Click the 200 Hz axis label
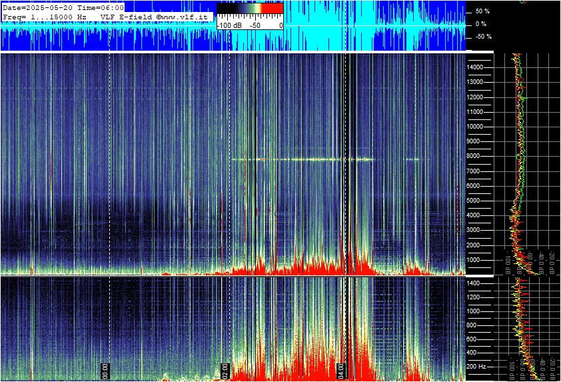Image resolution: width=561 pixels, height=382 pixels. pos(476,367)
